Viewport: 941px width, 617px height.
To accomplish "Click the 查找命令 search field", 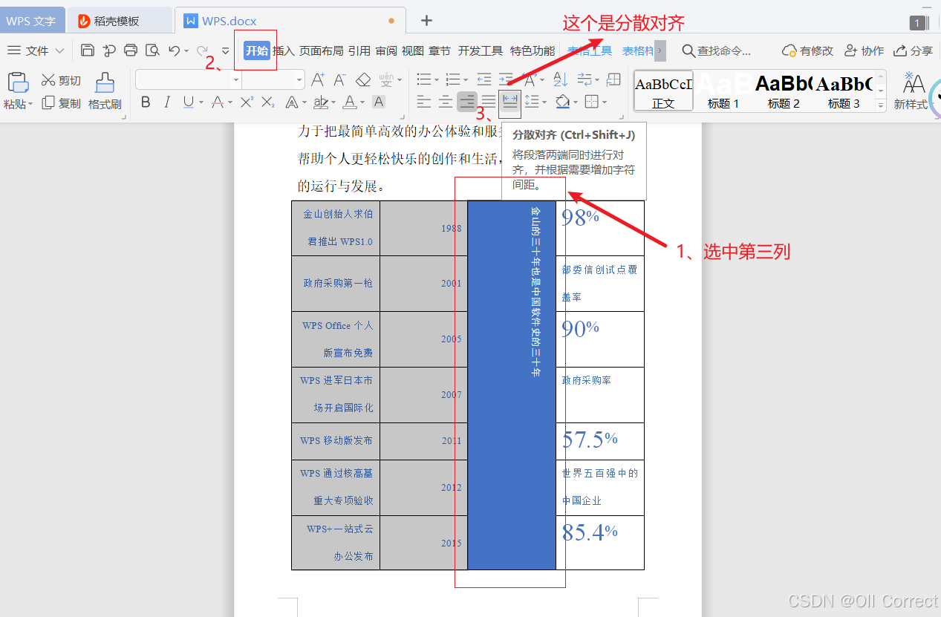I will point(717,50).
